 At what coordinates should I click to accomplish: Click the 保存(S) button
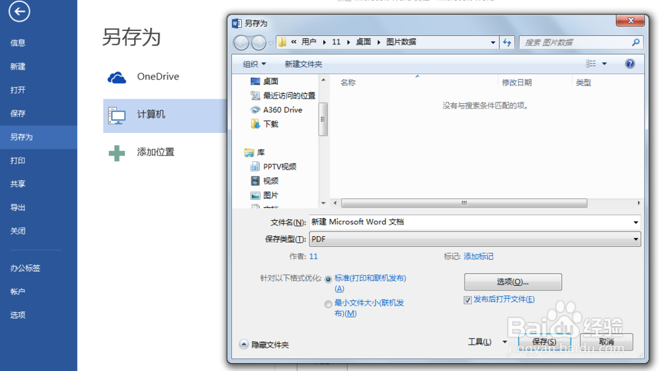pyautogui.click(x=544, y=341)
